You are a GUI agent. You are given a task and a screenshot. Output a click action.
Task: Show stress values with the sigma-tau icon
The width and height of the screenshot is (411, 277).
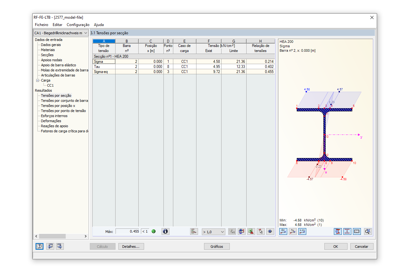[283, 231]
